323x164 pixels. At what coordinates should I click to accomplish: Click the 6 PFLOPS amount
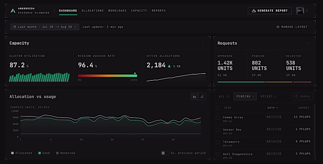tap(303, 129)
